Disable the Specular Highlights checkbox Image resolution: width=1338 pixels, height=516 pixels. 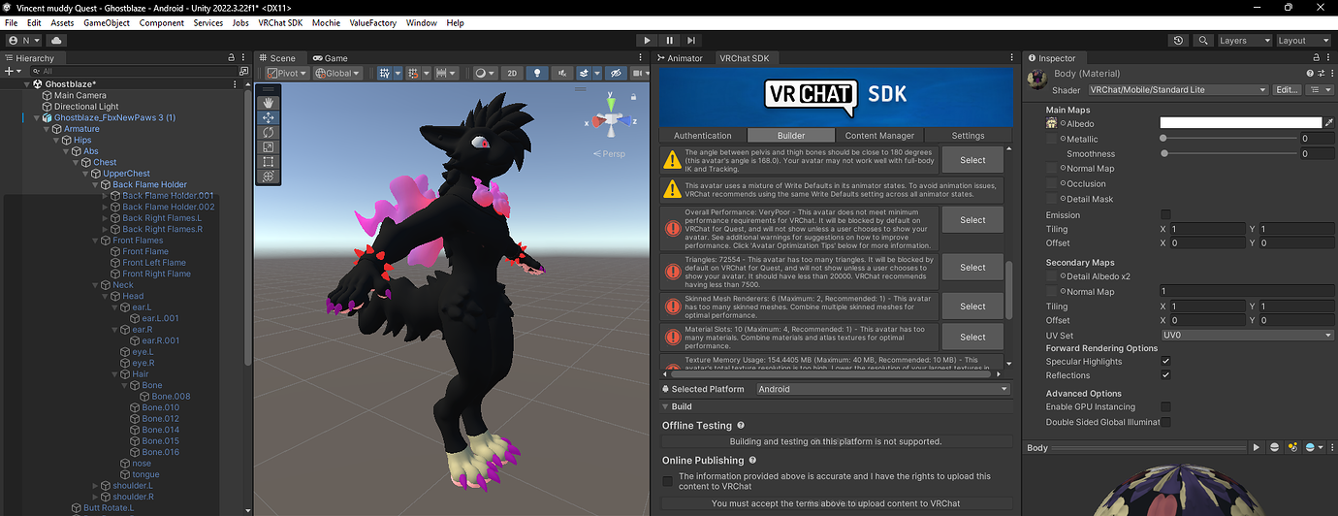point(1165,361)
